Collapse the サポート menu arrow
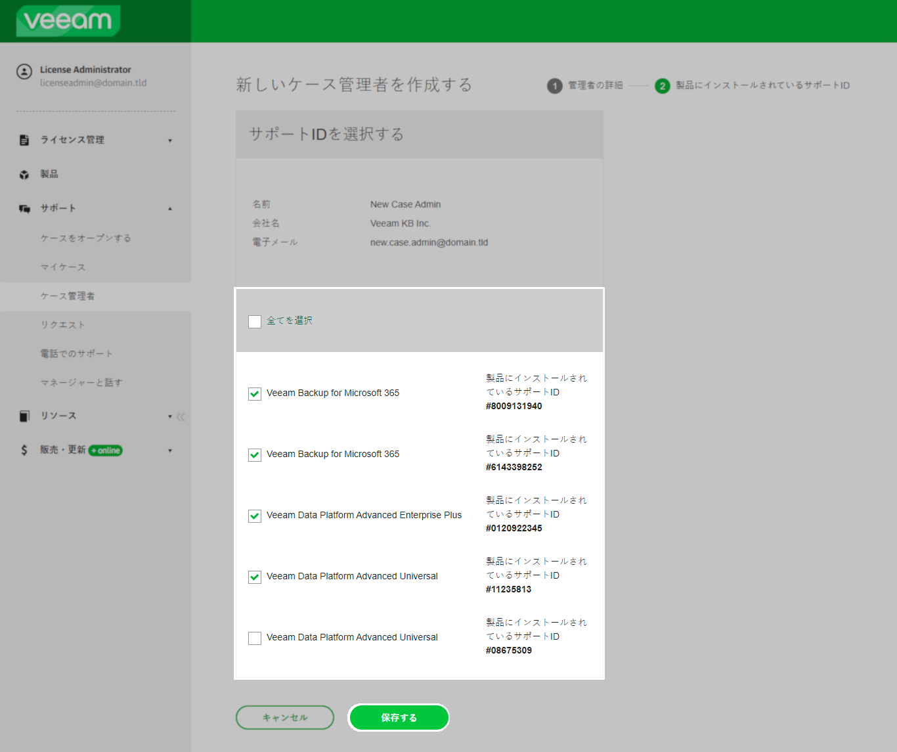The image size is (897, 752). pos(170,209)
